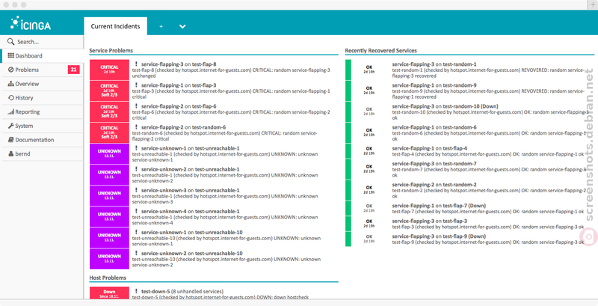The width and height of the screenshot is (598, 306).
Task: Open service-flapping-1 on test-flap-7 (Down)
Action: tap(439, 205)
